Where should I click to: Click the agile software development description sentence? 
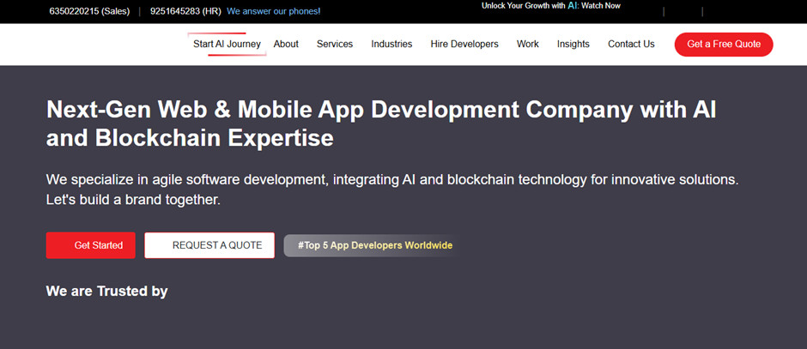[x=391, y=180]
